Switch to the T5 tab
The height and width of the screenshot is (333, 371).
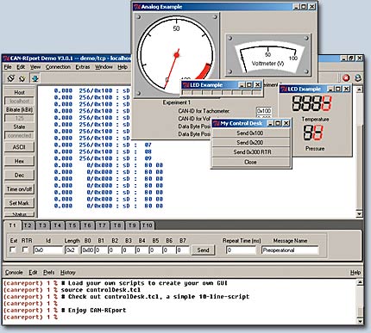pyautogui.click(x=72, y=225)
